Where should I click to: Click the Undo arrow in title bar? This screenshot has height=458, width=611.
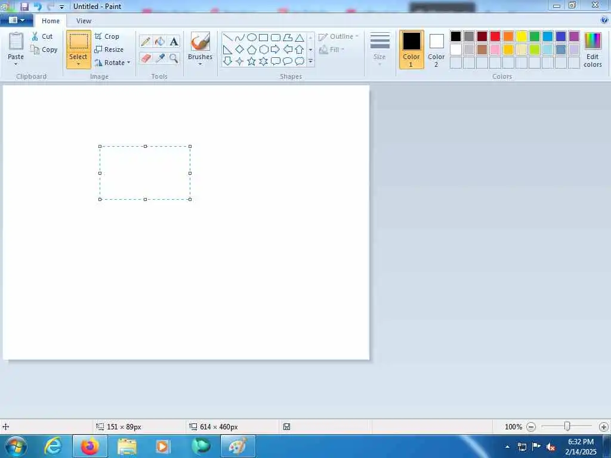click(x=38, y=6)
